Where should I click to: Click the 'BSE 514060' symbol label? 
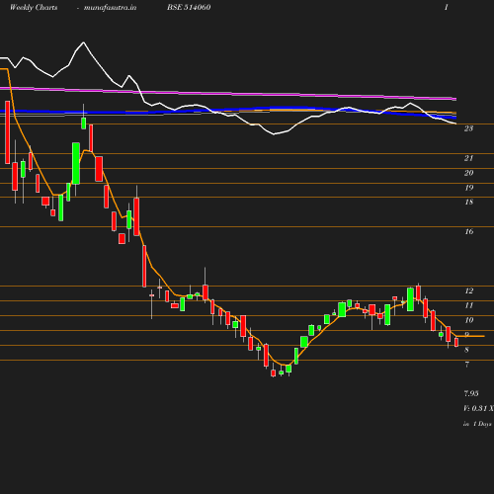pos(189,8)
